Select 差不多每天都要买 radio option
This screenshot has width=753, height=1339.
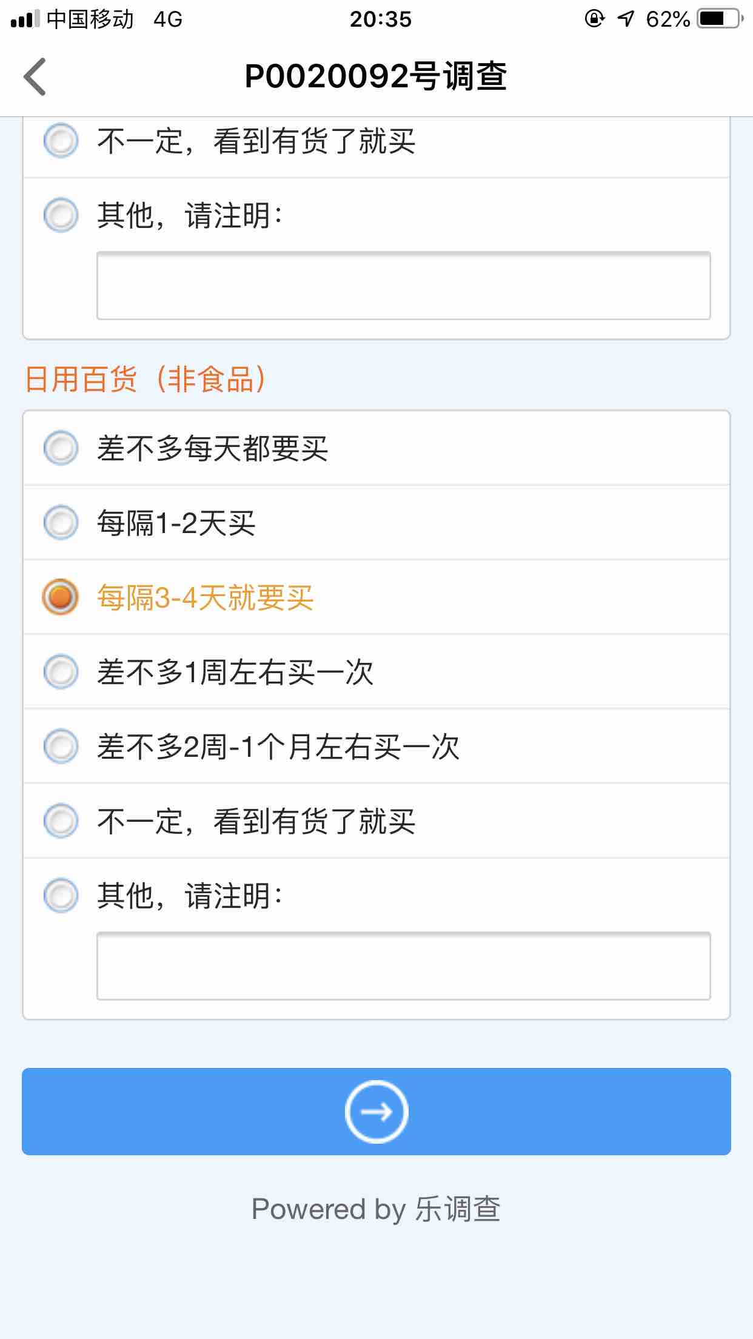61,448
